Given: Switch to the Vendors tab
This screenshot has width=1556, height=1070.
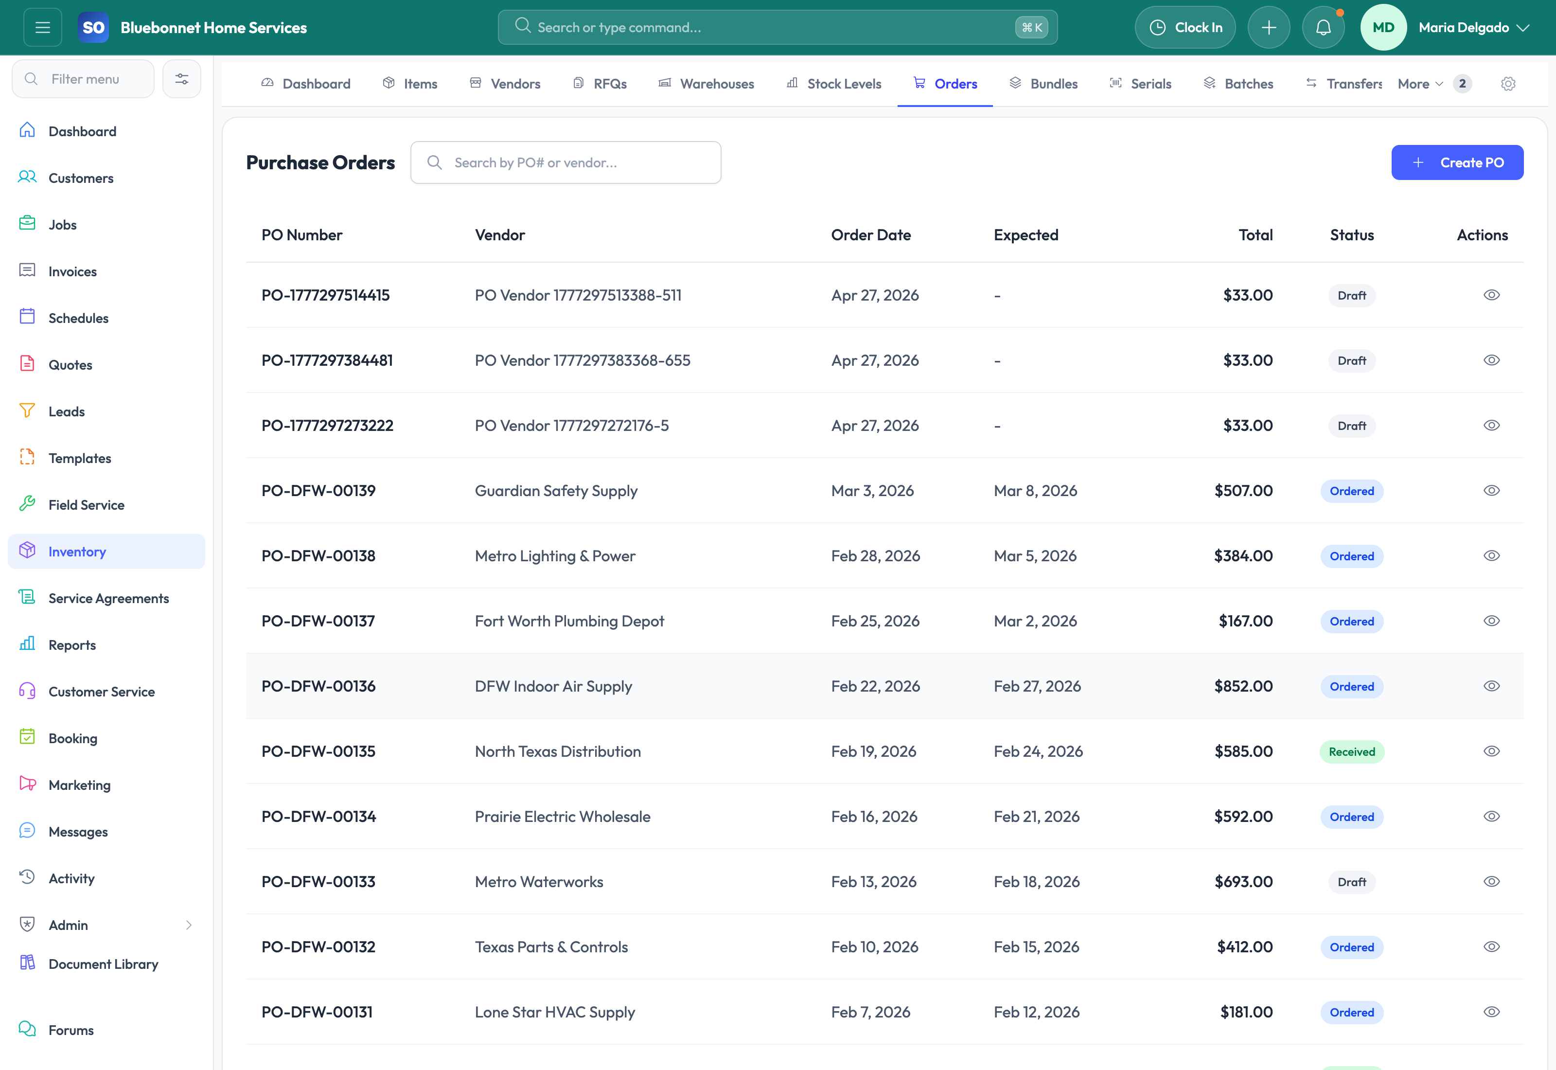Looking at the screenshot, I should coord(505,84).
